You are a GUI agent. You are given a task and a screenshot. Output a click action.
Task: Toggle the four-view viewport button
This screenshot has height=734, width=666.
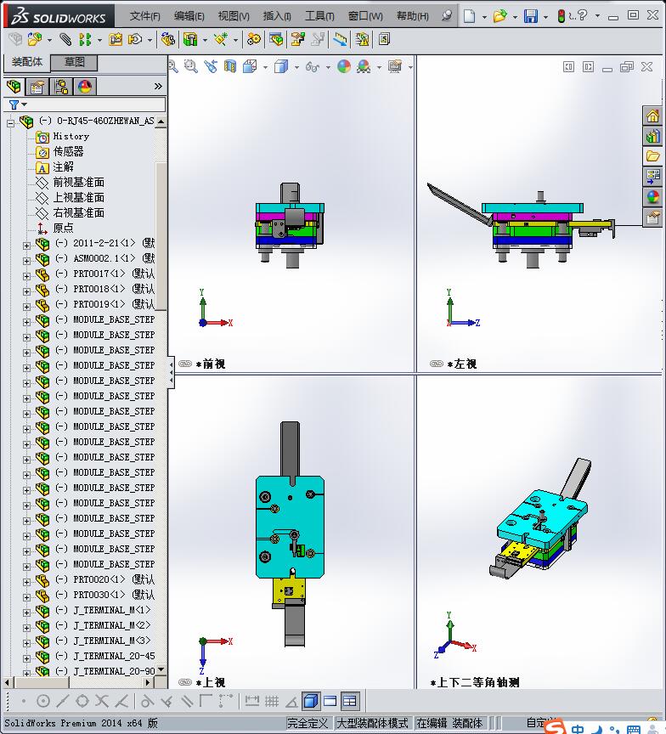350,701
